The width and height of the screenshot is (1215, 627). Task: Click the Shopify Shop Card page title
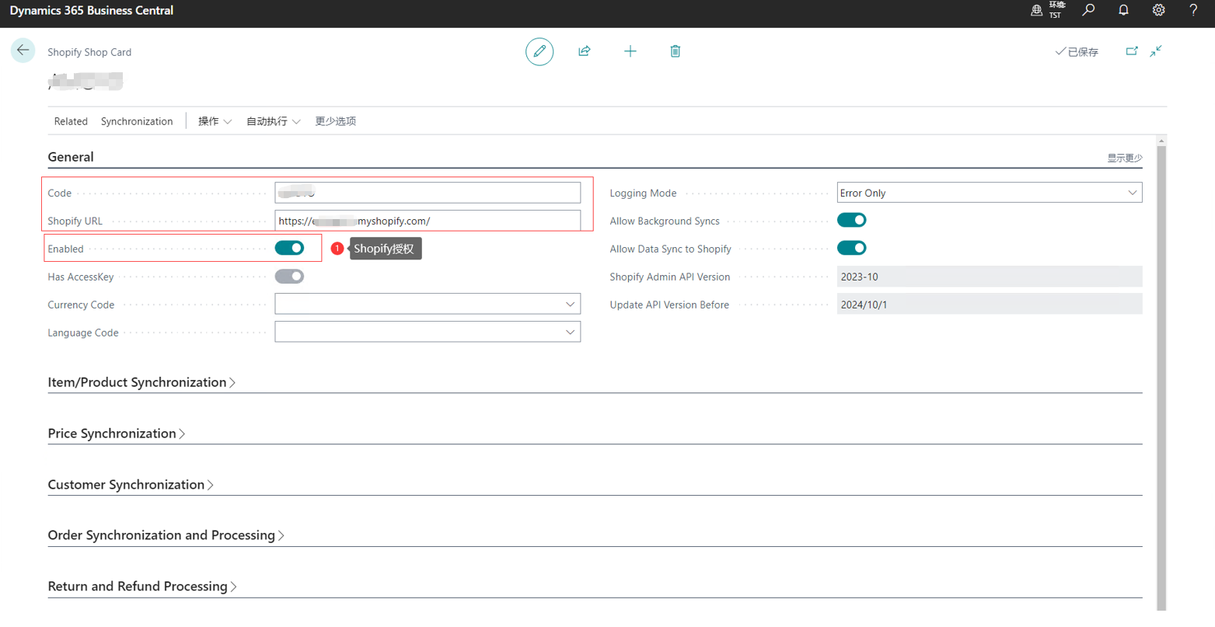pyautogui.click(x=89, y=52)
